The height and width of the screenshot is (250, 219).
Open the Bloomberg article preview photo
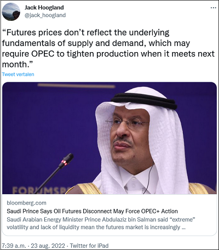pos(109,138)
